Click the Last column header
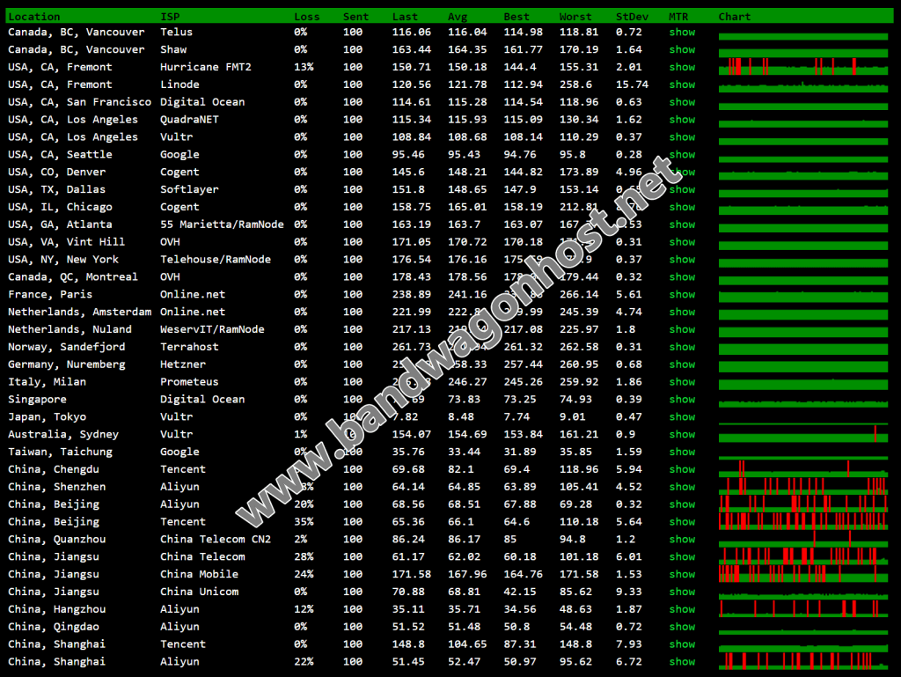The height and width of the screenshot is (677, 901). (x=405, y=17)
